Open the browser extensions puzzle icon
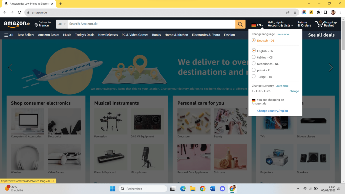The image size is (345, 194). (x=318, y=12)
